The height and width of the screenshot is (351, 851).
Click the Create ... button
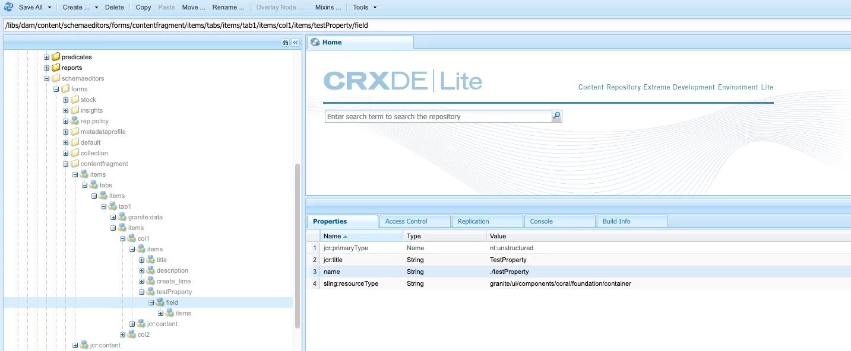tap(76, 7)
